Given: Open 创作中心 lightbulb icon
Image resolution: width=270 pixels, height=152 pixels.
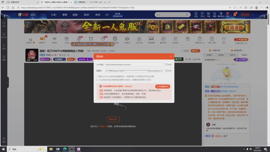Looking at the screenshot, I should 221,15.
